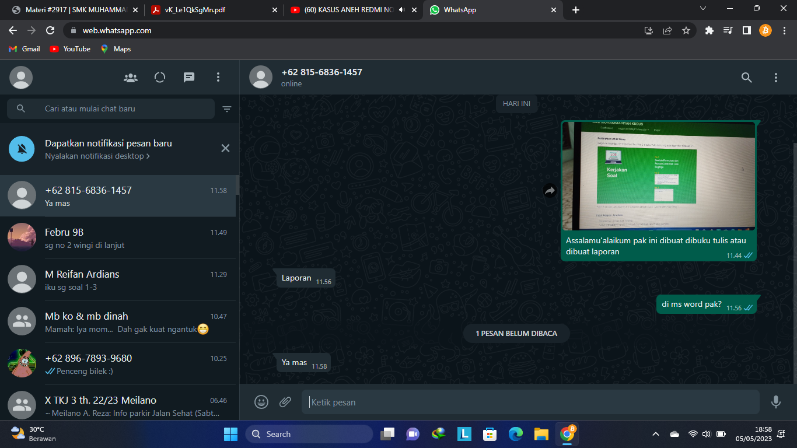Open the YouTube bookmark
The height and width of the screenshot is (448, 797).
pos(70,49)
